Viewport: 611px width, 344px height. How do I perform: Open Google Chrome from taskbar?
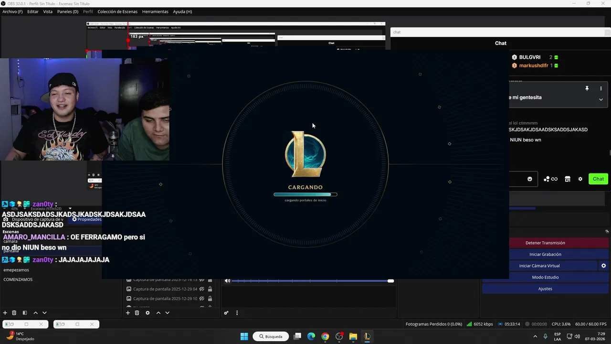[325, 336]
